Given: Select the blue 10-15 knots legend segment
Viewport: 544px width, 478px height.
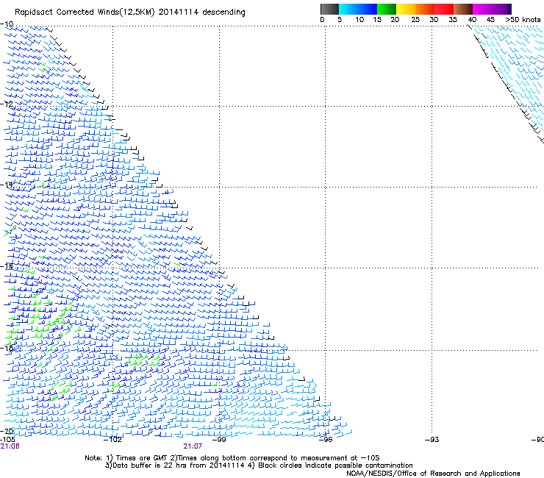Looking at the screenshot, I should [368, 9].
